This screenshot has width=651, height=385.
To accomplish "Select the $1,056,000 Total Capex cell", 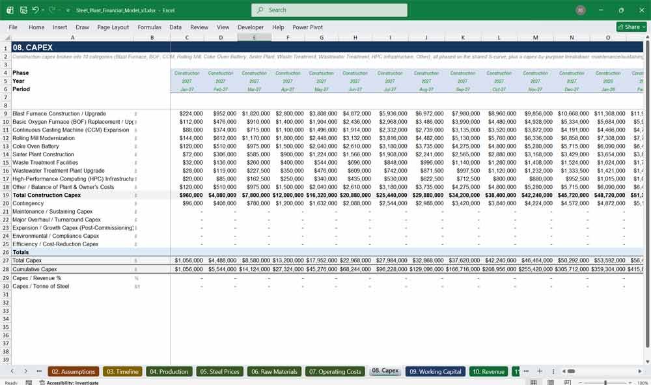I will pyautogui.click(x=187, y=261).
